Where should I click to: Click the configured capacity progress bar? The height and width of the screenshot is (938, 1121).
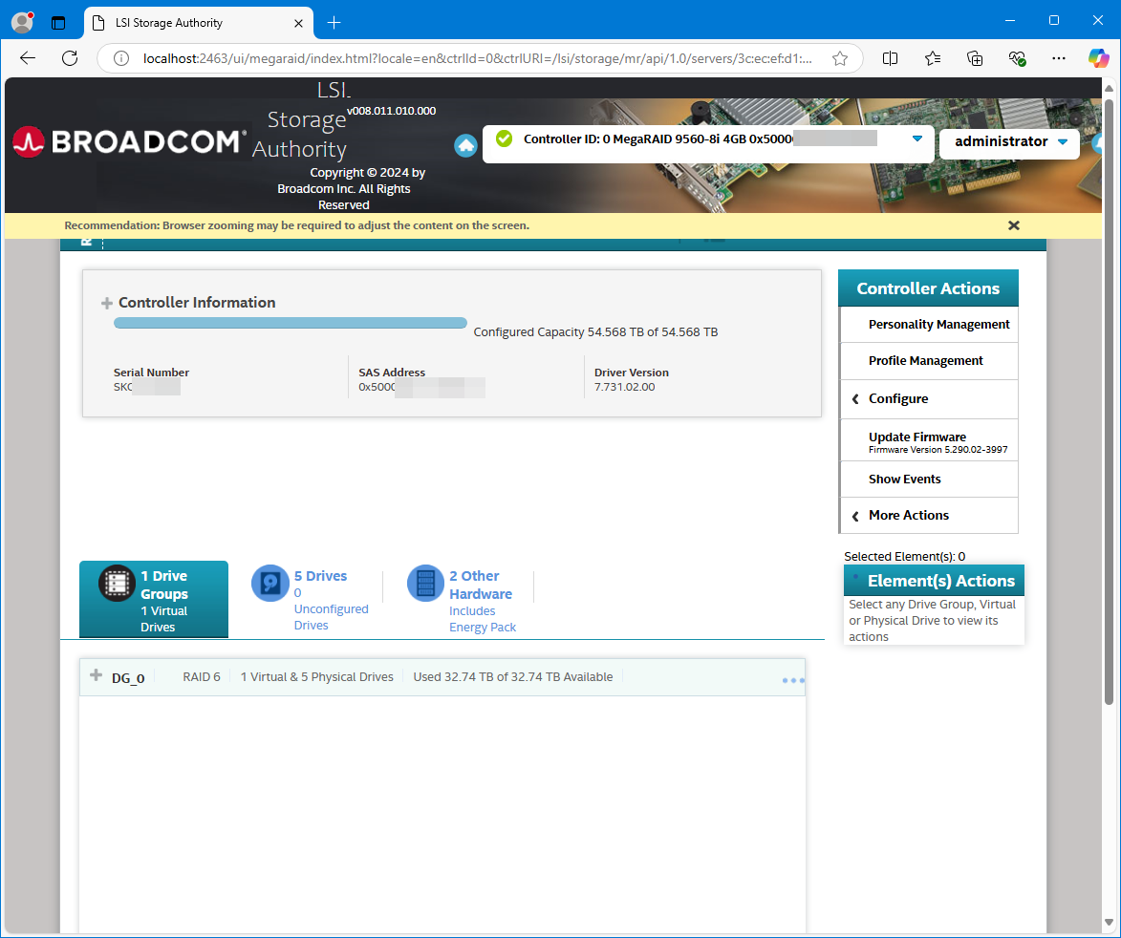pyautogui.click(x=291, y=323)
